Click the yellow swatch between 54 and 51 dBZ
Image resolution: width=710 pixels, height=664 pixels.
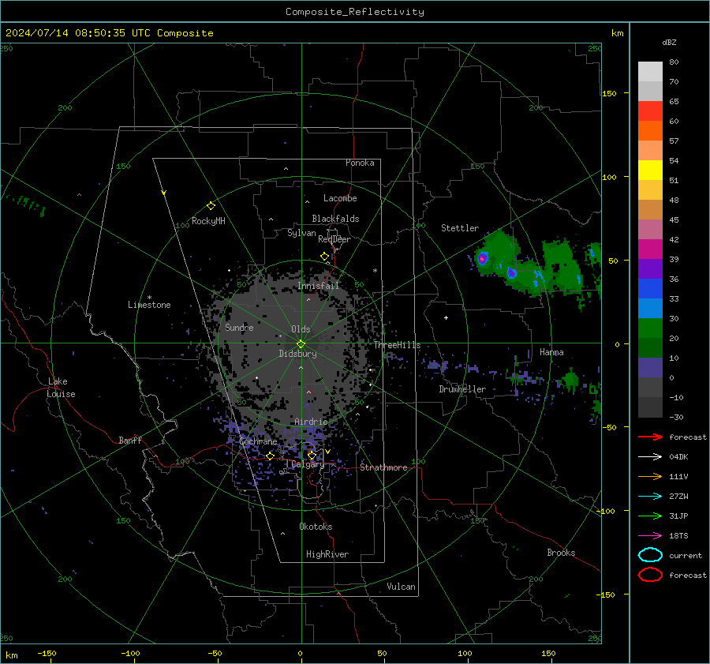coord(650,171)
